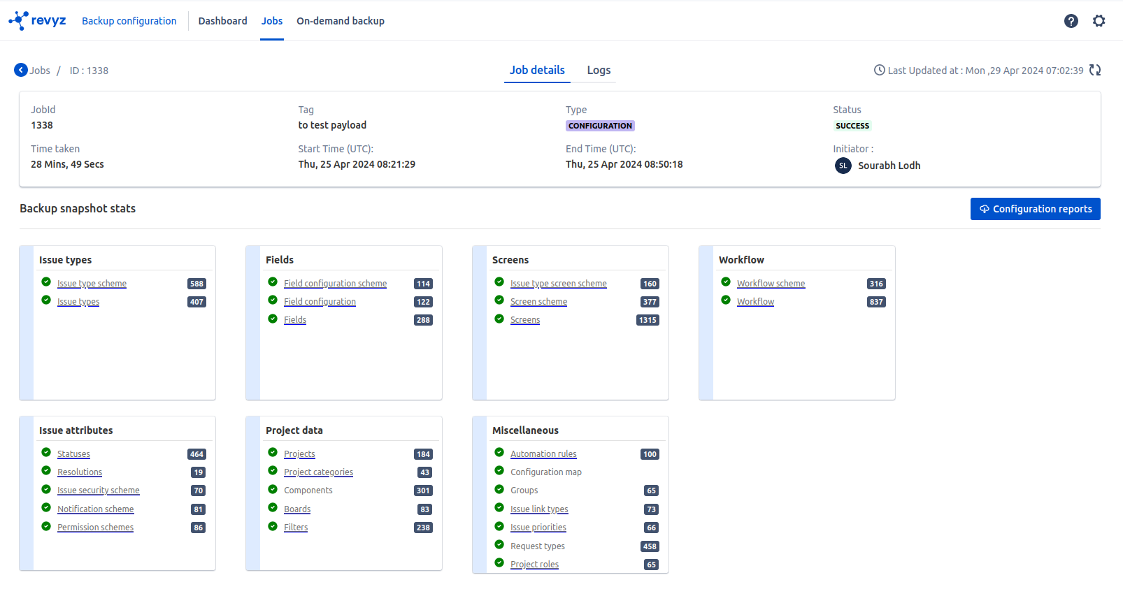Screen dimensions: 1123x603
Task: Click the green check beside Workflow scheme
Action: click(x=726, y=282)
